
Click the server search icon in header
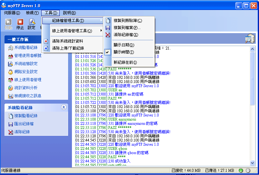[250, 38]
